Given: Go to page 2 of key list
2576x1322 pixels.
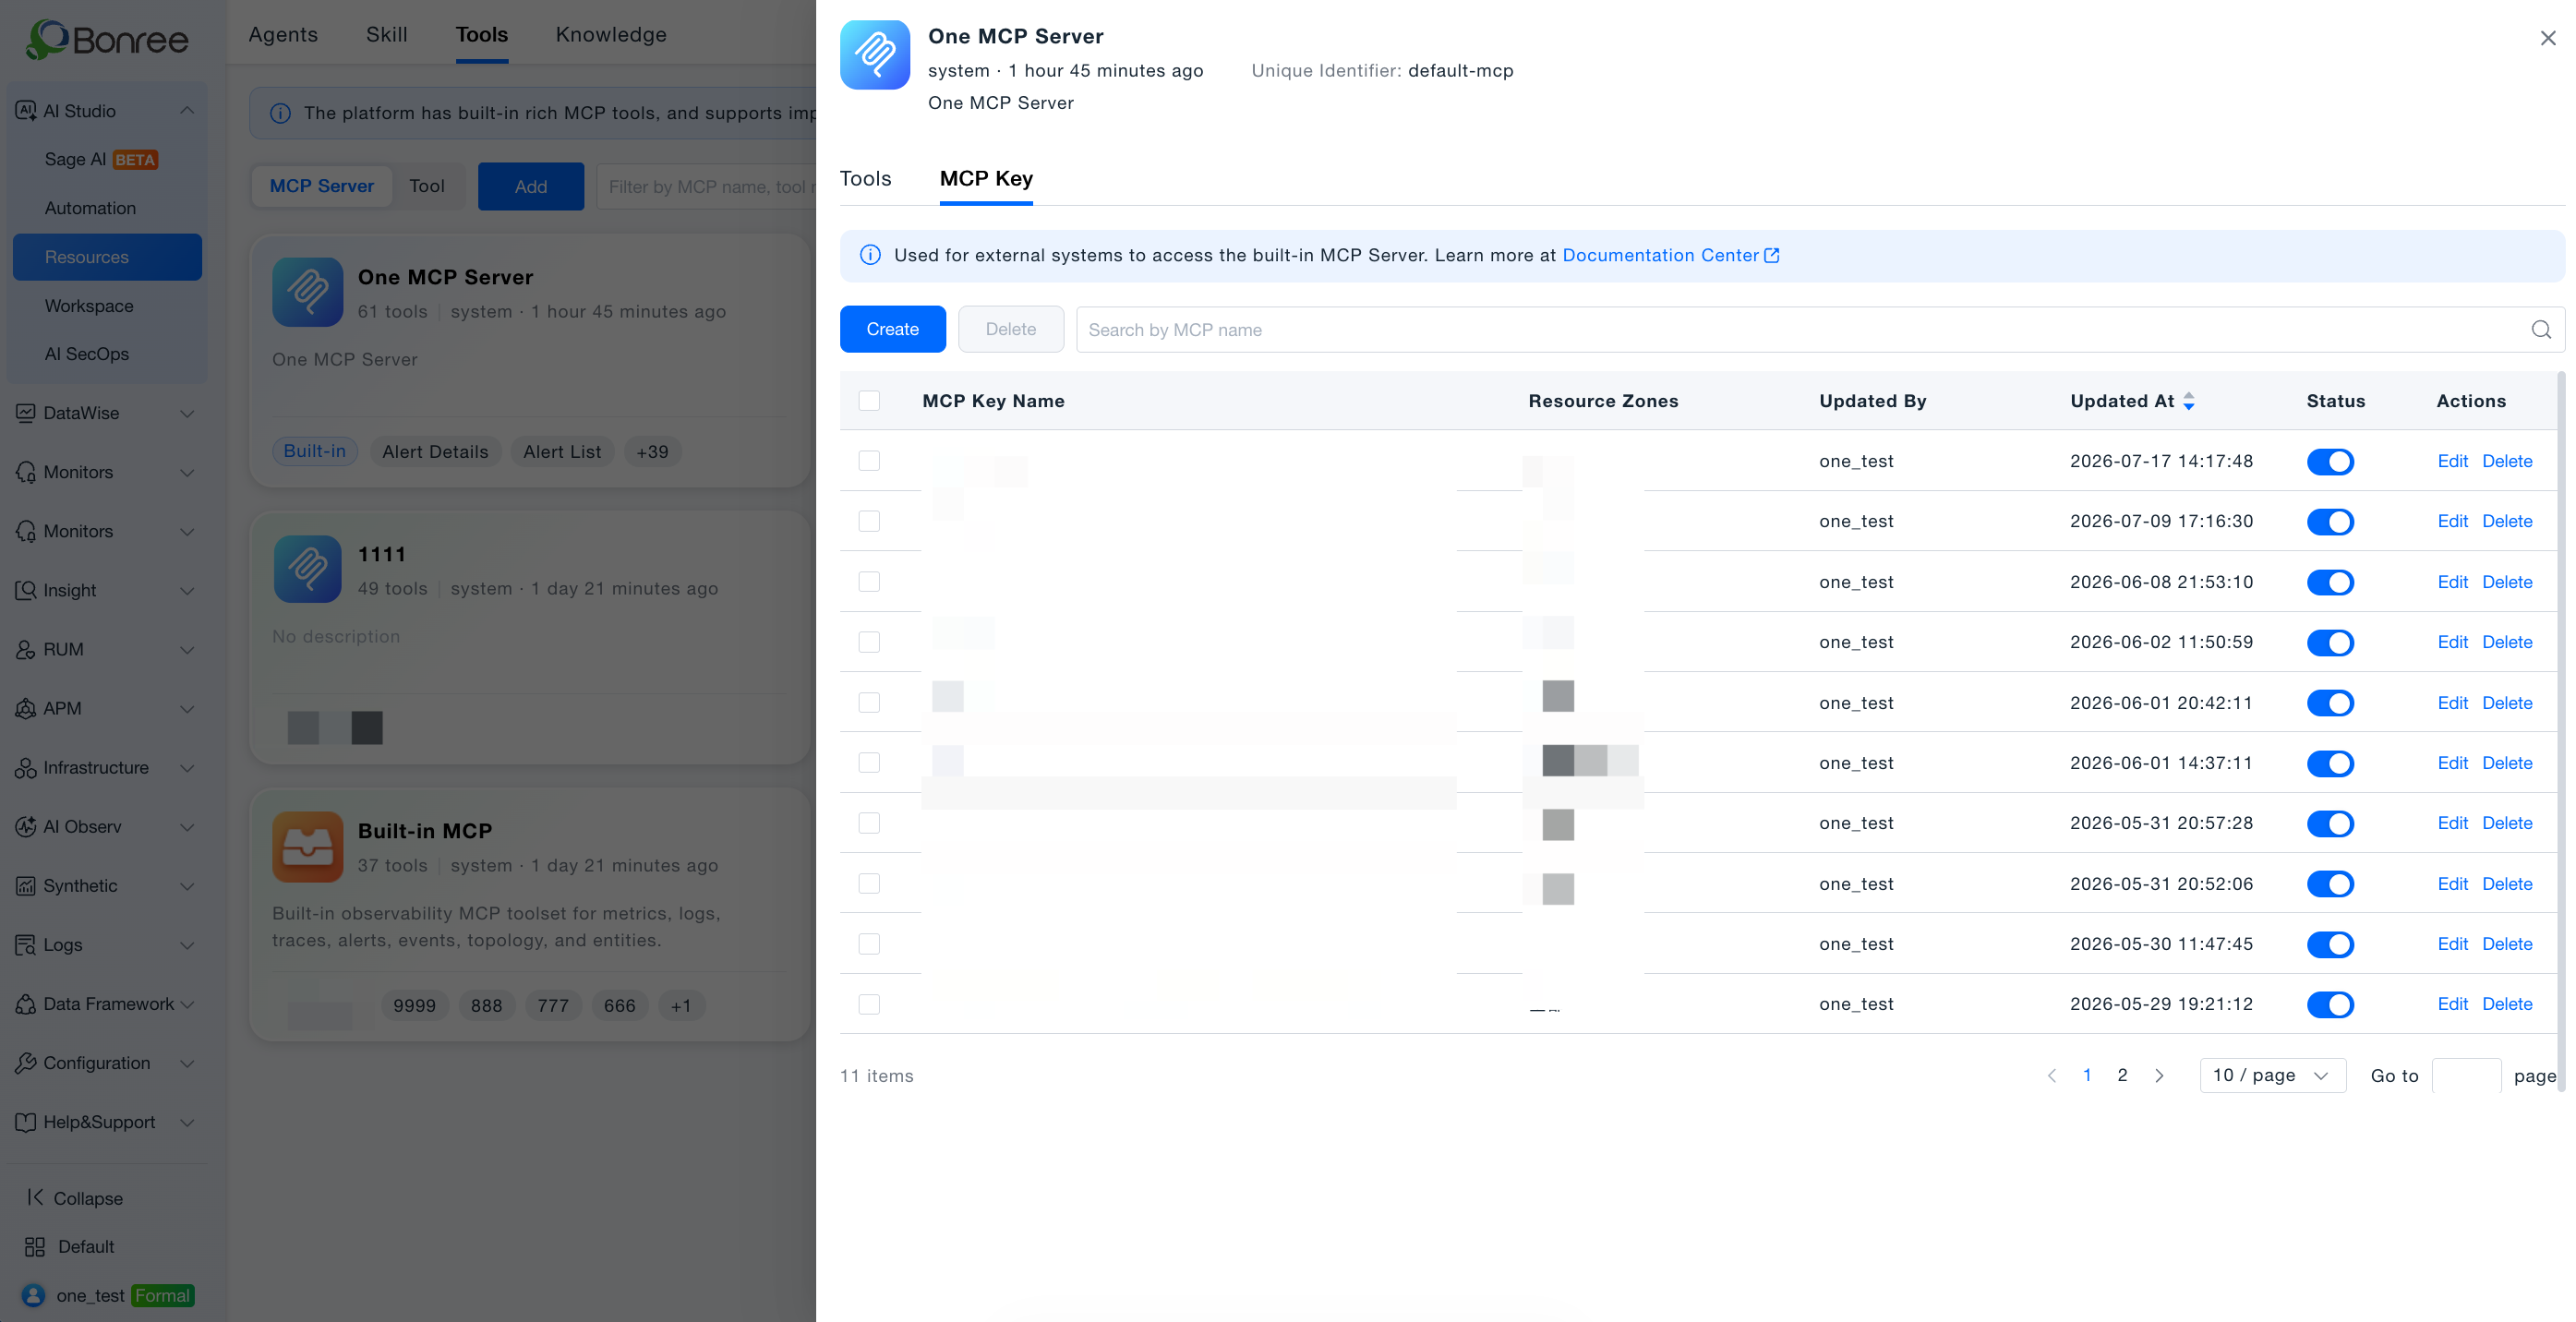Looking at the screenshot, I should point(2122,1075).
